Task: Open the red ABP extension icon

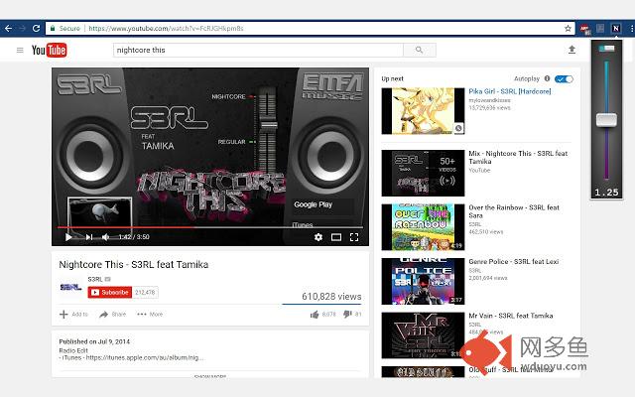Action: click(584, 29)
